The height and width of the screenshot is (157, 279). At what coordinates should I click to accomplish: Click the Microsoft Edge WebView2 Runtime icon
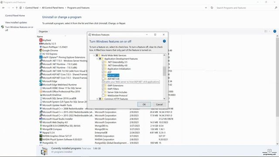coord(41,85)
